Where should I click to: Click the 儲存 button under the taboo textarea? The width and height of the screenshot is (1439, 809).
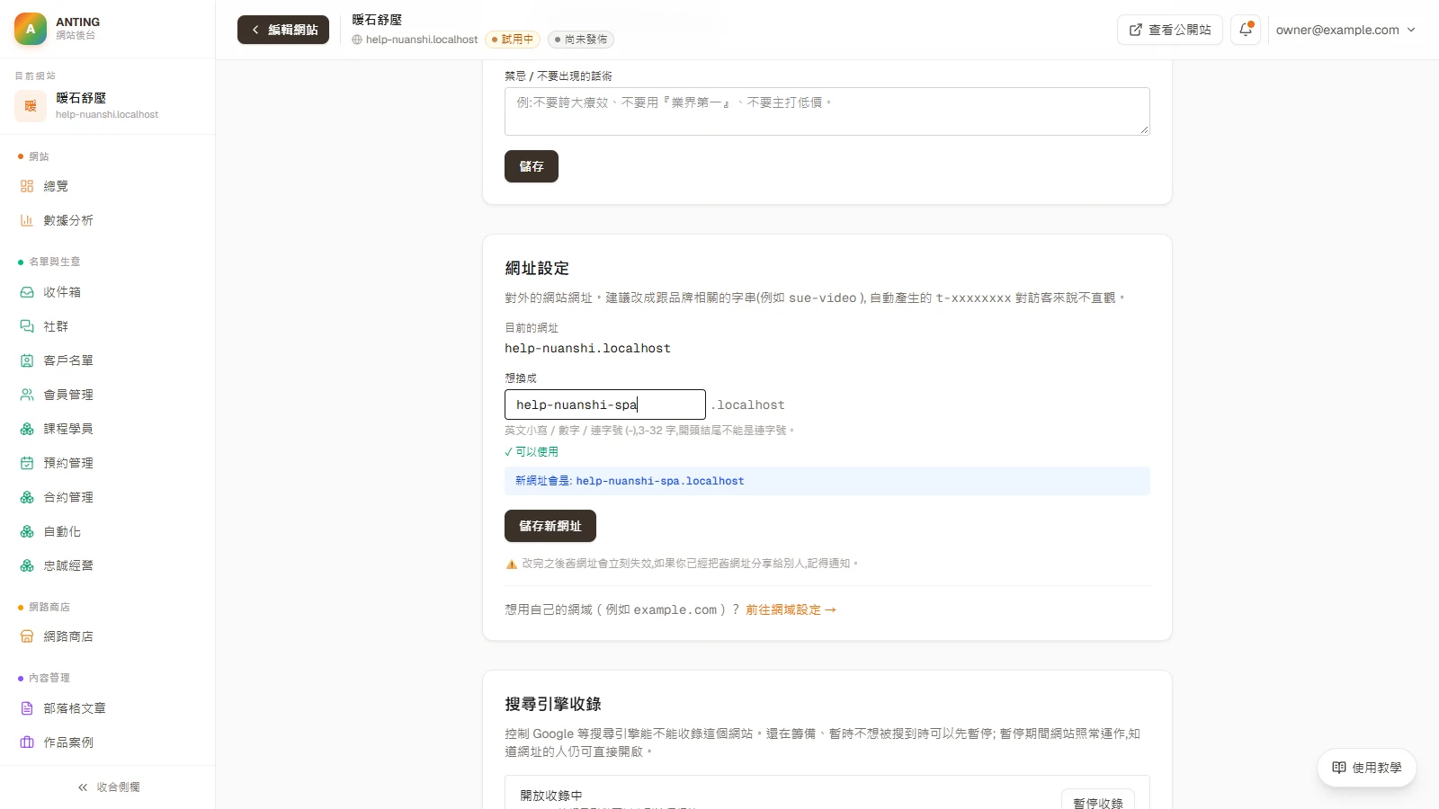[x=532, y=166]
